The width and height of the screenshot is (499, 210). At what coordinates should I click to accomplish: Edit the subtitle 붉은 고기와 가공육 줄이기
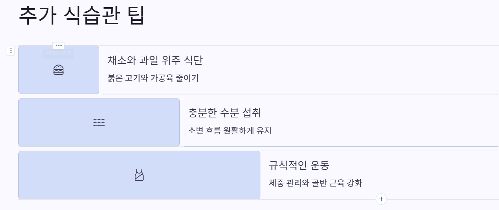pos(153,78)
